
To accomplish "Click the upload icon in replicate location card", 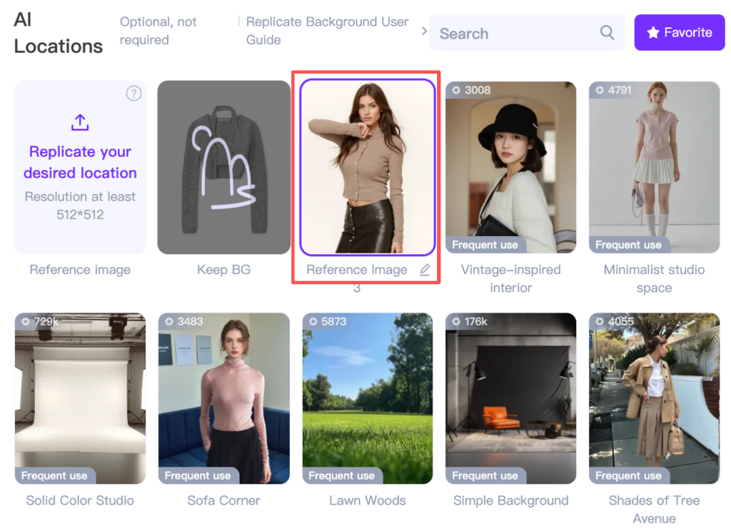I will coord(80,122).
